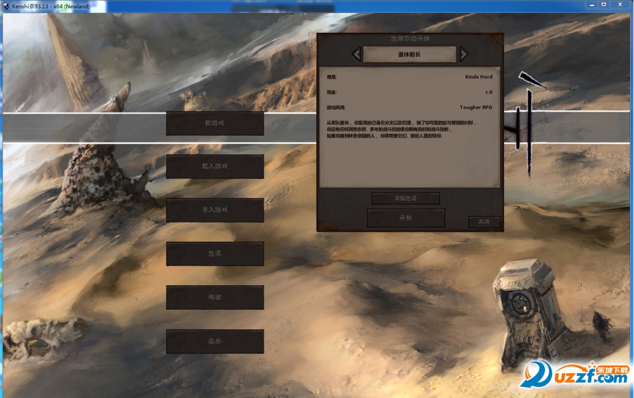
Task: Click 取消 (Cancel) in the scenario dialog
Action: coord(484,222)
